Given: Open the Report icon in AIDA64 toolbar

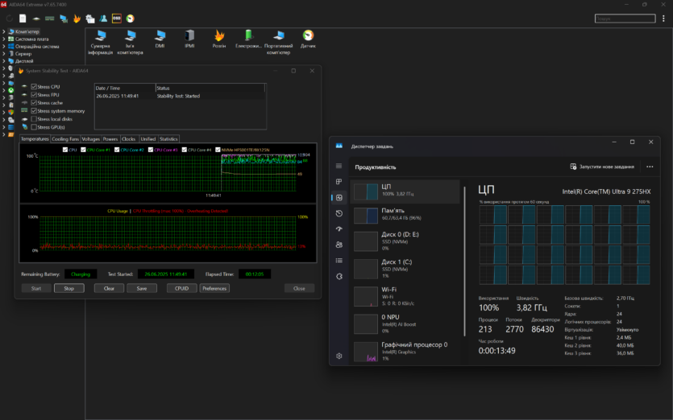Looking at the screenshot, I should point(23,19).
